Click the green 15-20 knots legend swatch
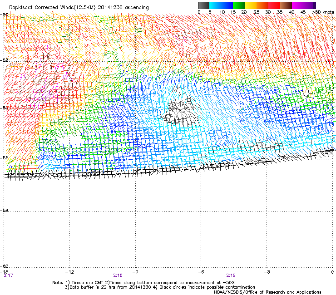This screenshot has width=336, height=295. pyautogui.click(x=239, y=5)
